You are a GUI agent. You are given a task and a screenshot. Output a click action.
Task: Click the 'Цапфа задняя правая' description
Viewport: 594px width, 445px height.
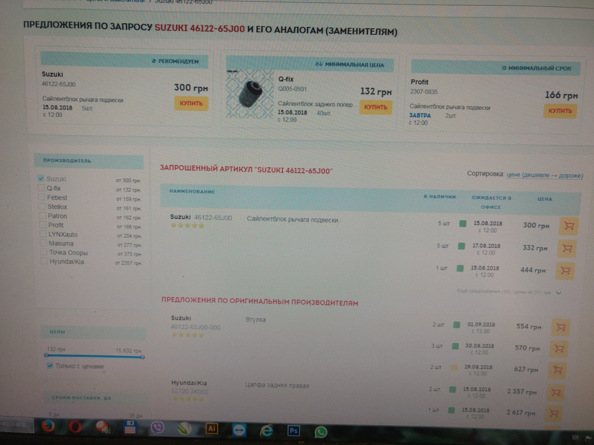click(x=277, y=385)
